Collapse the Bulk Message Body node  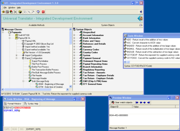(23, 81)
